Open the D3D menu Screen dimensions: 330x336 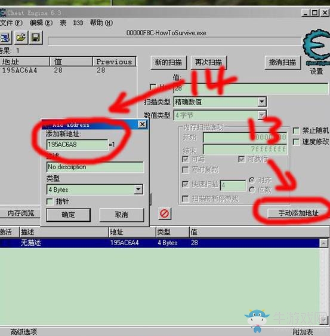[x=78, y=23]
